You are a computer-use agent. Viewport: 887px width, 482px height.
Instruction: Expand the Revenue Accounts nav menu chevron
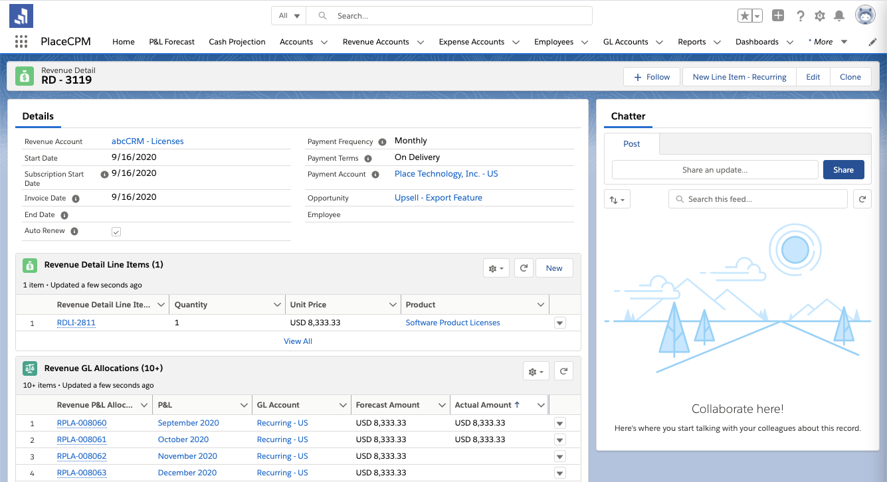tap(421, 42)
